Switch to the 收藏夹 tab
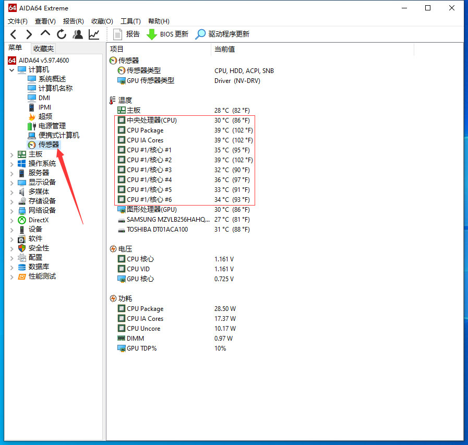The width and height of the screenshot is (468, 445). [43, 48]
